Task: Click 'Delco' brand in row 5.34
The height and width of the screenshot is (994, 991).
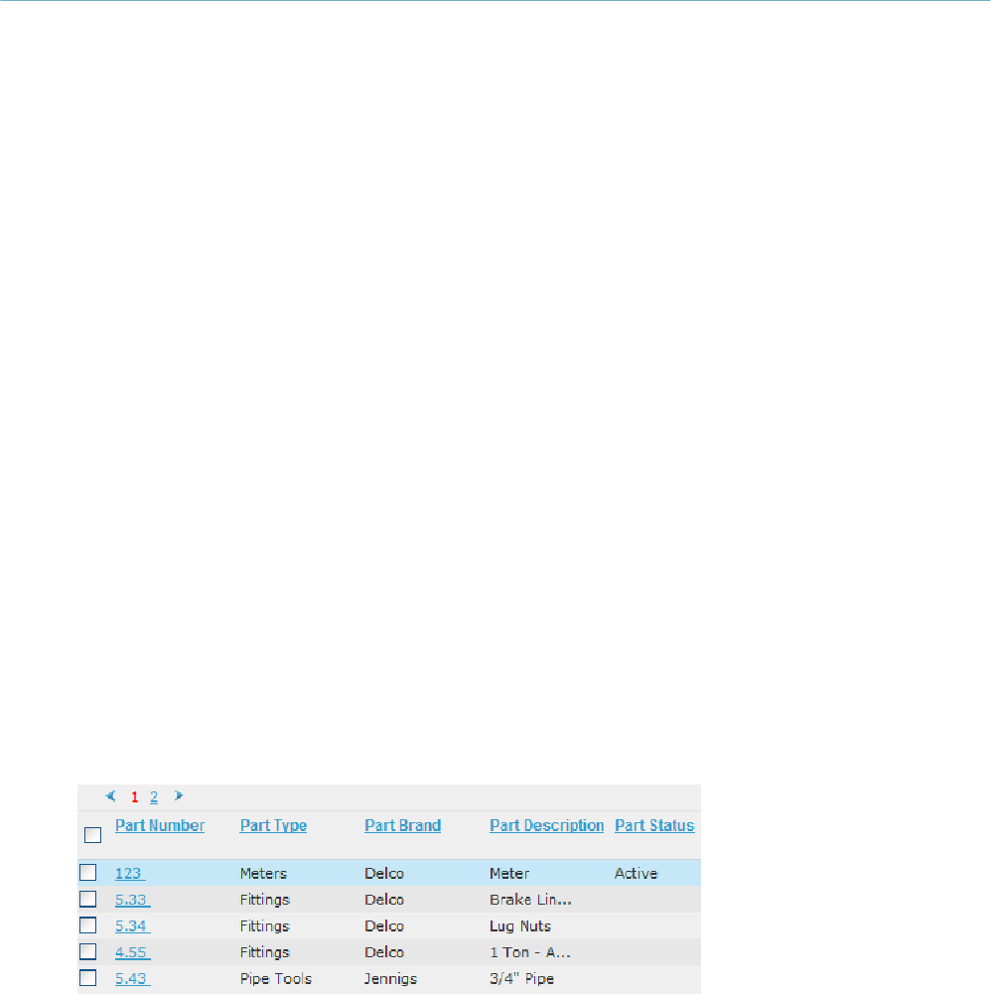Action: pos(384,926)
